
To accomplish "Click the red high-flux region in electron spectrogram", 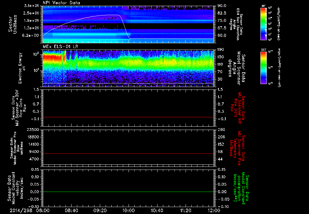I will point(51,57).
